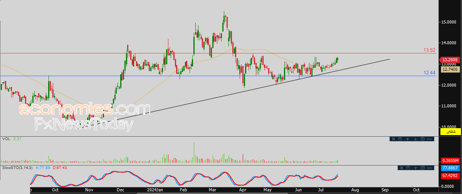Click the Dec time axis label
The image size is (462, 194).
[x=120, y=190]
